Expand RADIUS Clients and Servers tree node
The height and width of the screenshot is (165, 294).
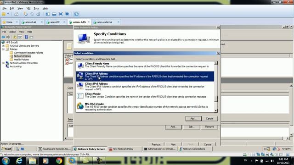(3, 46)
